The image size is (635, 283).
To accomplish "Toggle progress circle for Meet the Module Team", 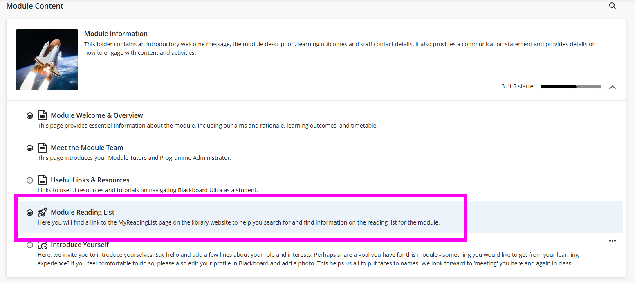I will (30, 148).
